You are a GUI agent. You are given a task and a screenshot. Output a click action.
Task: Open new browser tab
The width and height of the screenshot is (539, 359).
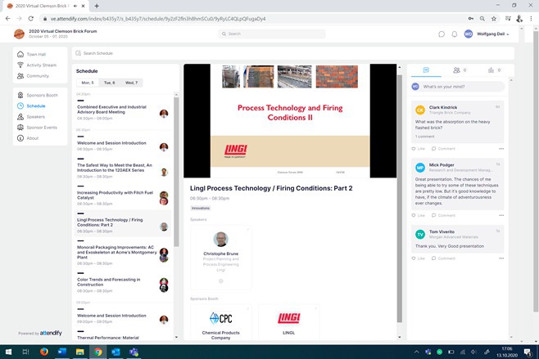[x=97, y=6]
